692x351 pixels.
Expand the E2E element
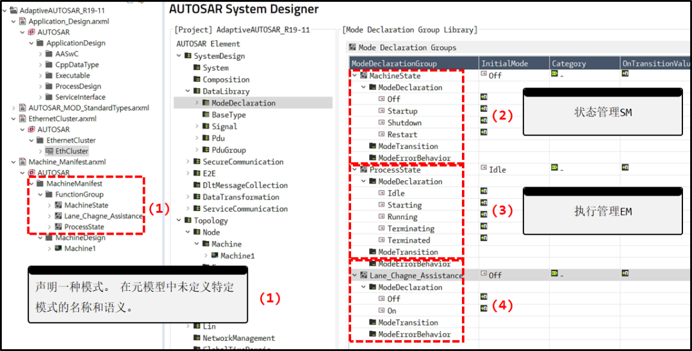pyautogui.click(x=188, y=173)
